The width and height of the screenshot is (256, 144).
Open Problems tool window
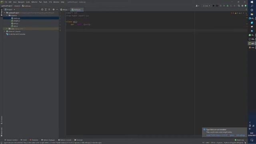tap(34, 140)
